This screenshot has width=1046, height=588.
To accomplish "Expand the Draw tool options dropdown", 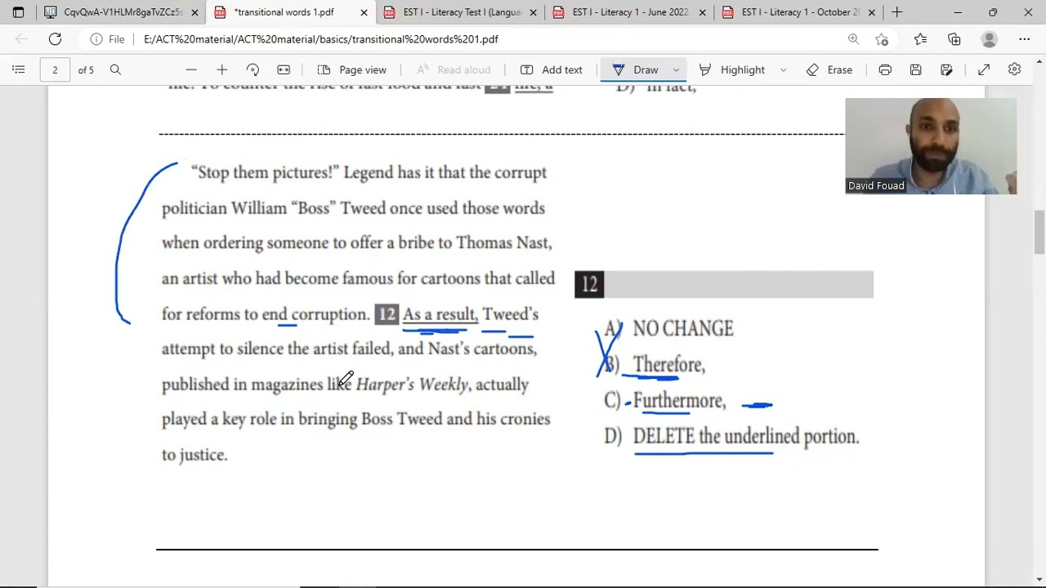I will coord(676,70).
